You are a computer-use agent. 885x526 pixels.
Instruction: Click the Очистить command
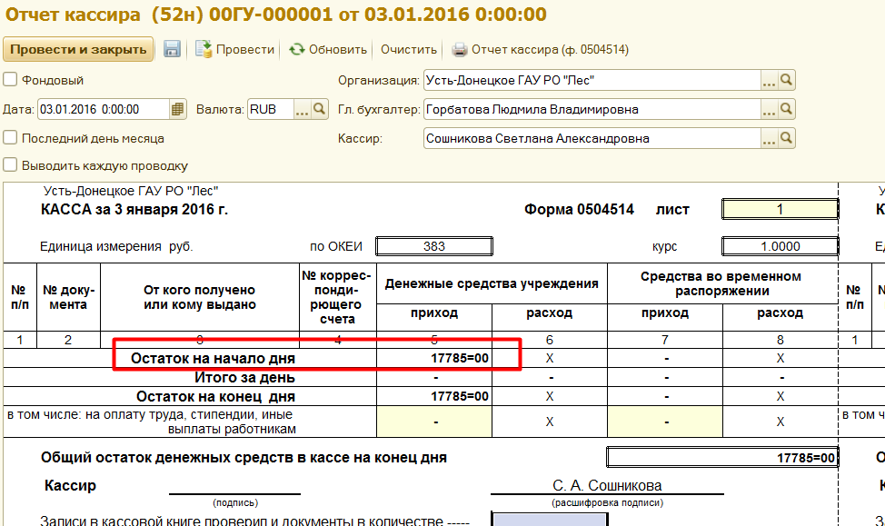click(409, 49)
